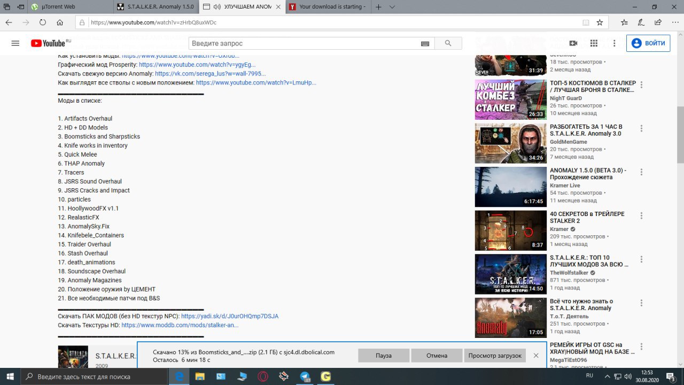684x385 pixels.
Task: Open options menu for ТОП-5 КОСТЮМОВ video
Action: 641,84
